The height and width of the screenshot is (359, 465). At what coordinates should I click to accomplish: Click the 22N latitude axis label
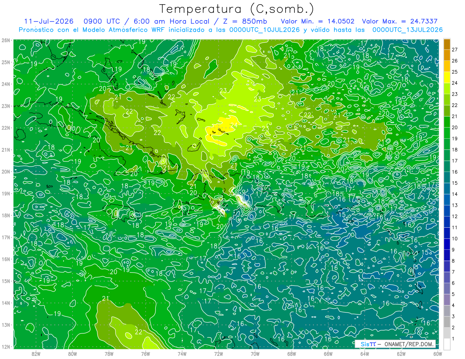click(x=6, y=128)
